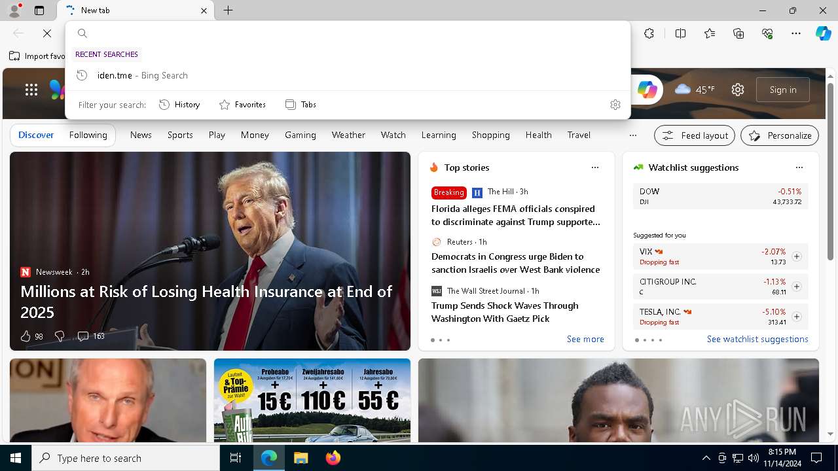Filter search by Favorites

(x=242, y=105)
